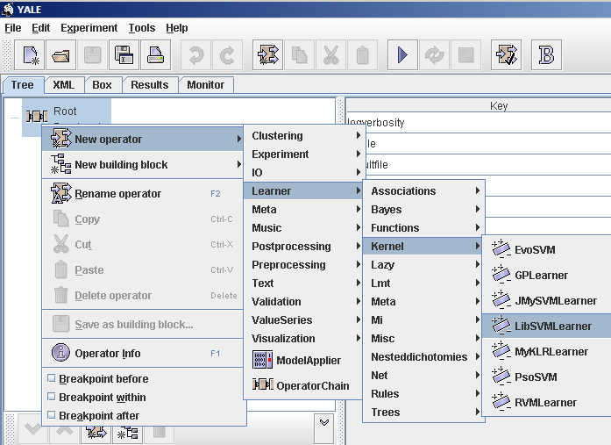
Task: Select the Tree tab
Action: pyautogui.click(x=22, y=85)
